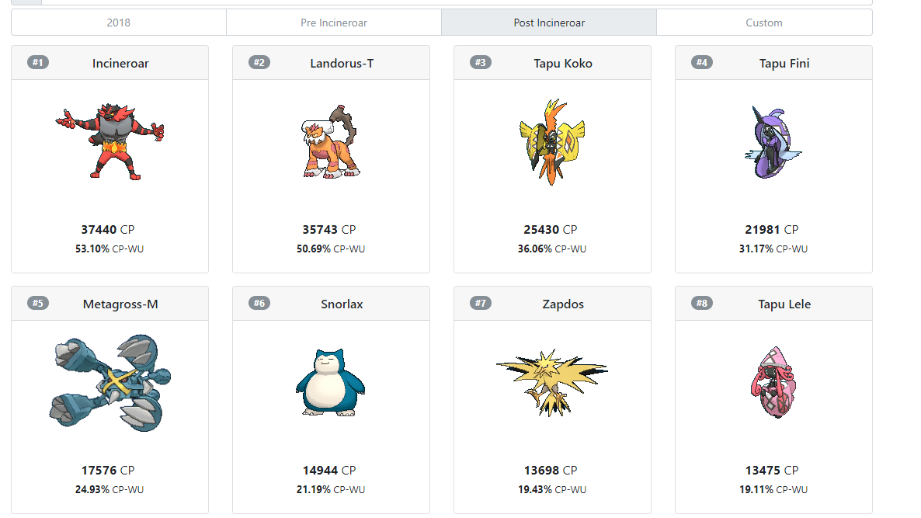This screenshot has height=518, width=921.
Task: Click the #5 rank badge
Action: pos(38,303)
